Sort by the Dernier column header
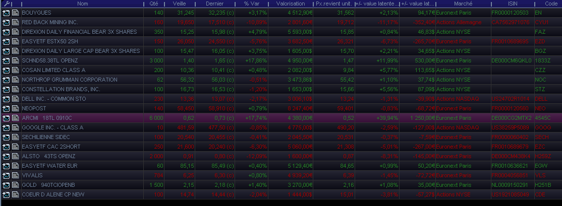 214,4
